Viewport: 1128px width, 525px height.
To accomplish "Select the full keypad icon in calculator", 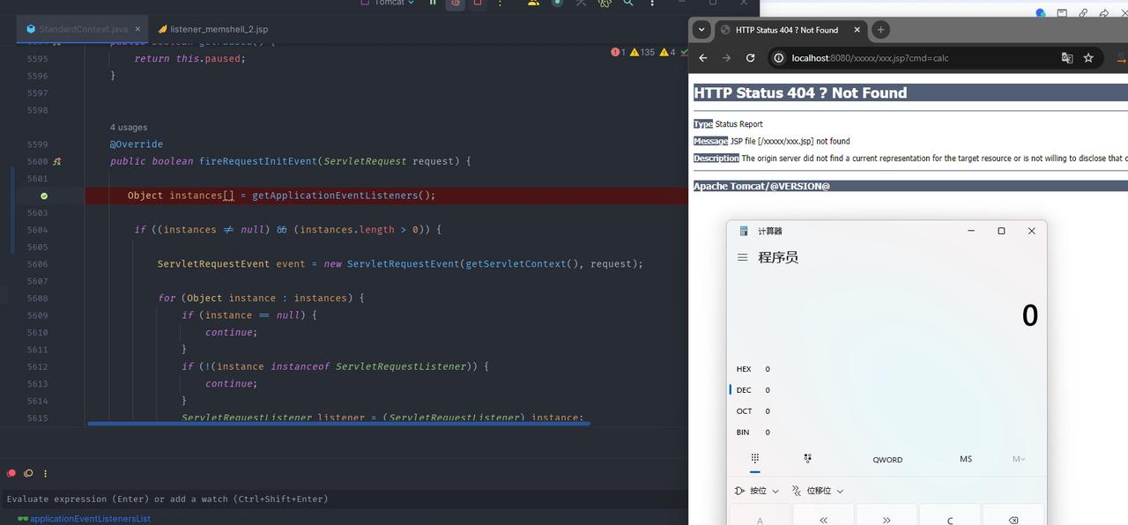I will point(755,458).
